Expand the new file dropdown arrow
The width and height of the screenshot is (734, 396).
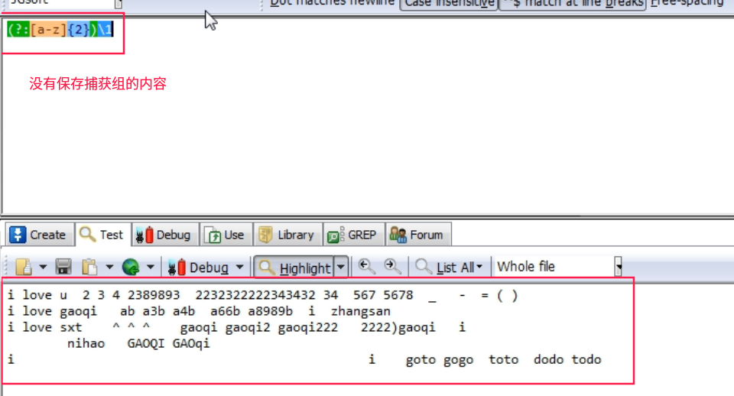43,267
